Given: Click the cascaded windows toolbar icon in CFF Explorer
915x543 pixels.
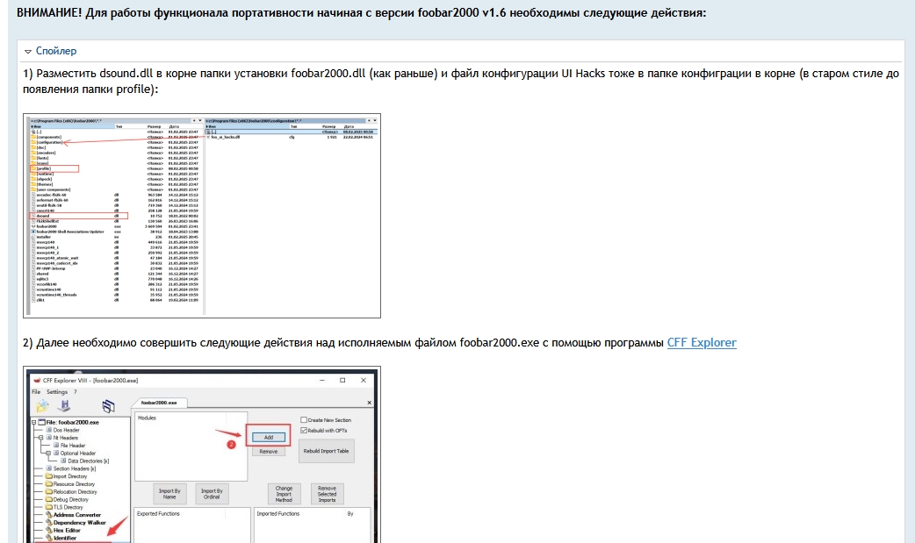Looking at the screenshot, I should (109, 406).
